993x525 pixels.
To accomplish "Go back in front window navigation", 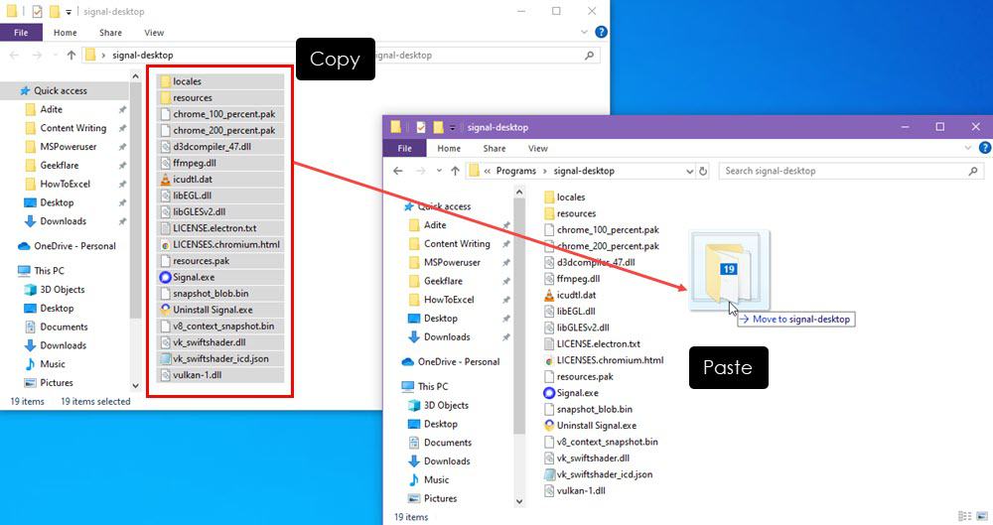I will 398,171.
